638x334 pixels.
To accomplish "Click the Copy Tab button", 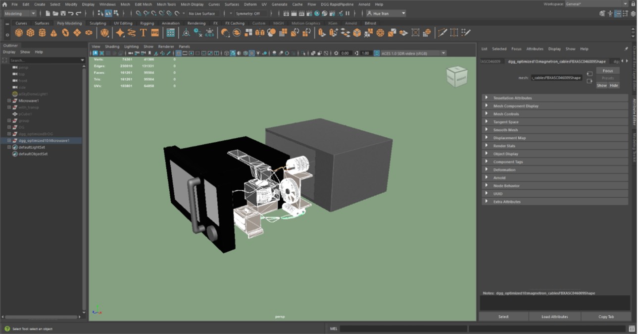I will (606, 317).
